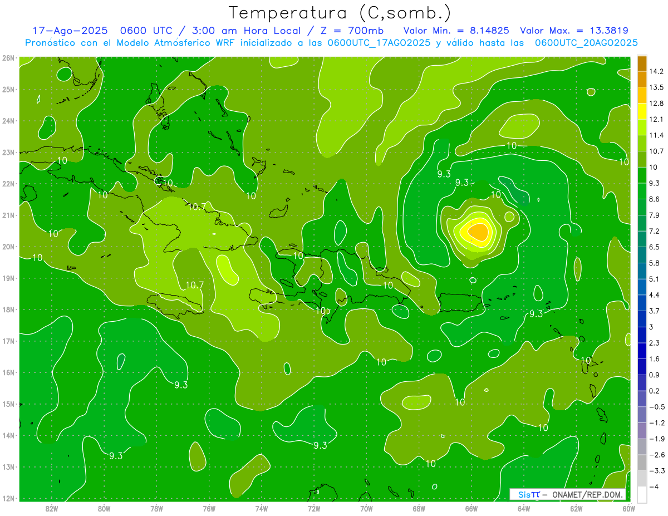Click the 13.5 color scale label
The height and width of the screenshot is (516, 668).
pos(656,87)
